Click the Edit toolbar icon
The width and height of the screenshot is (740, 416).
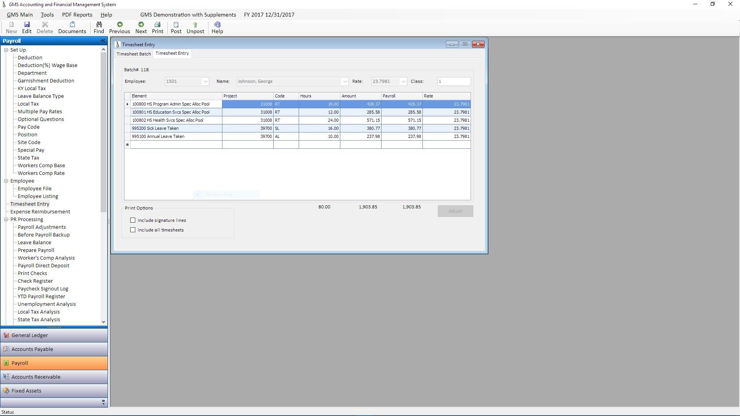27,27
